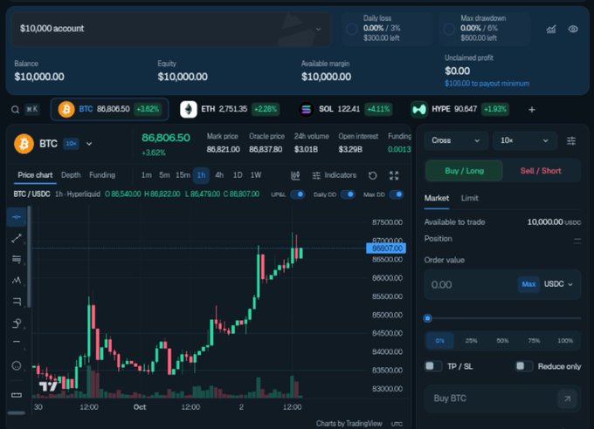This screenshot has width=594, height=429.
Task: Open the 10x leverage dropdown
Action: point(525,140)
